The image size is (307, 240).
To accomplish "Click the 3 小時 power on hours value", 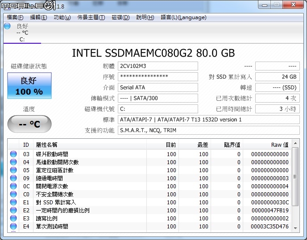I will pos(278,109).
